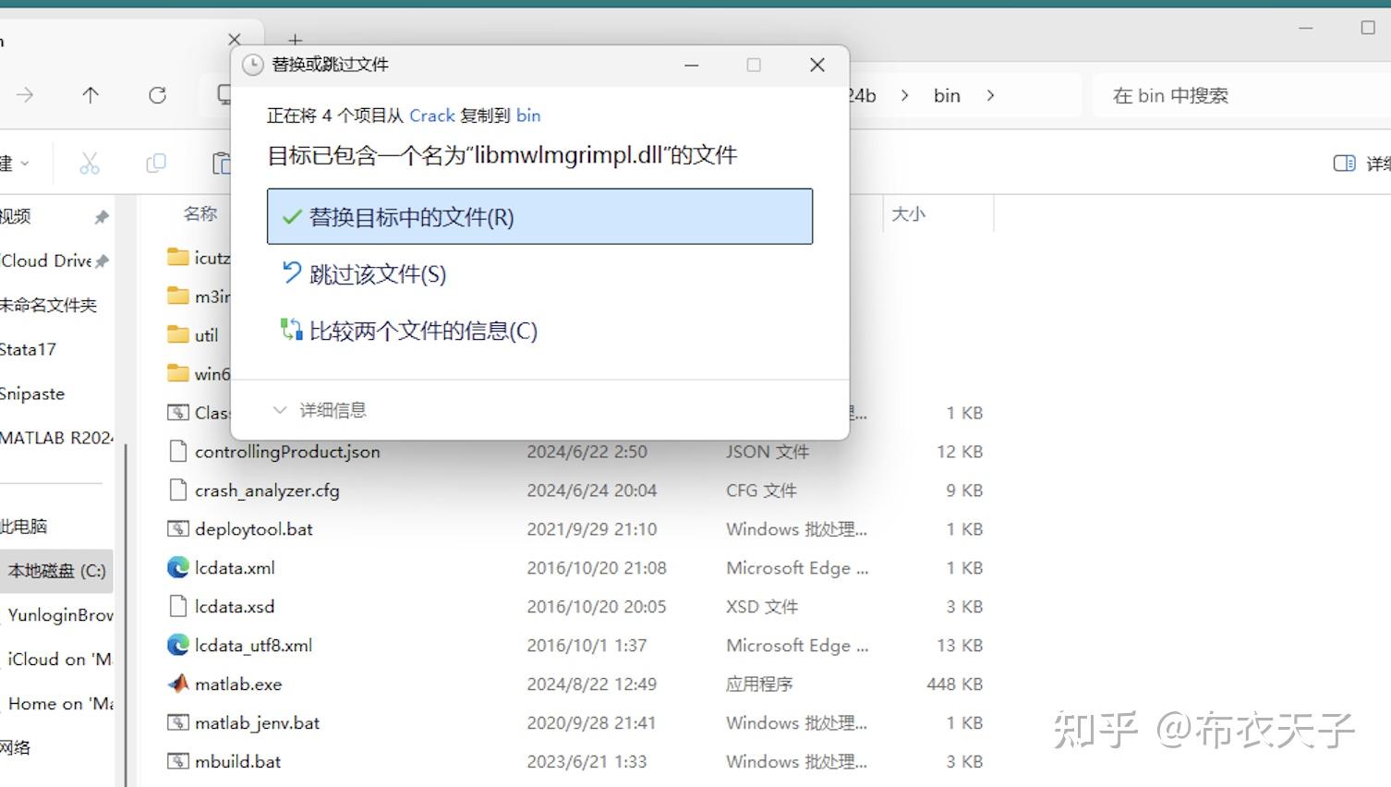Open the 新建 dropdown menu
1391x787 pixels.
pyautogui.click(x=17, y=163)
